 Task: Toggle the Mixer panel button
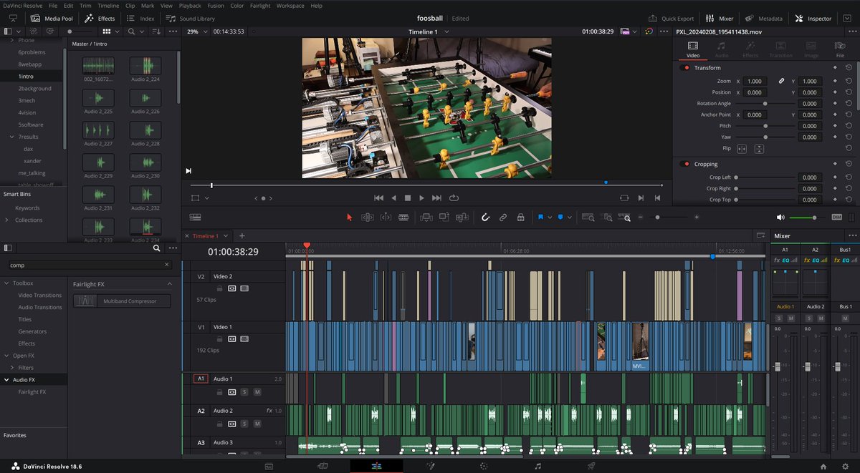click(719, 19)
